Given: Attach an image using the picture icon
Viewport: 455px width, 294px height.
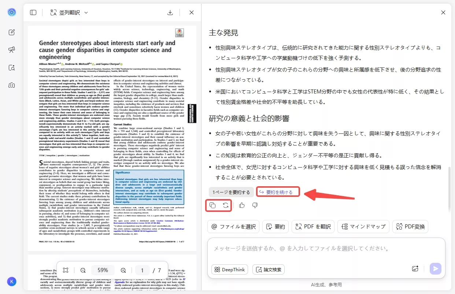Looking at the screenshot, I should [415, 269].
